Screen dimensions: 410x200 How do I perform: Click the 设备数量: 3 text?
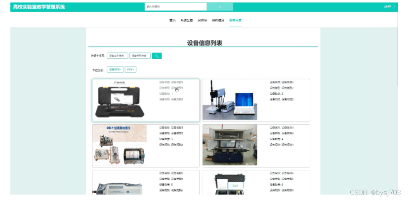[x=166, y=139]
